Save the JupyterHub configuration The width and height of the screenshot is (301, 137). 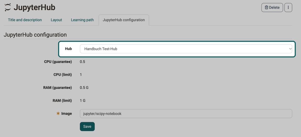87,127
